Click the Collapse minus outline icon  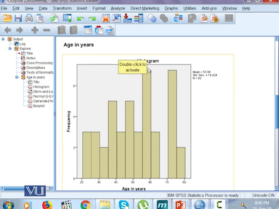pos(47,30)
